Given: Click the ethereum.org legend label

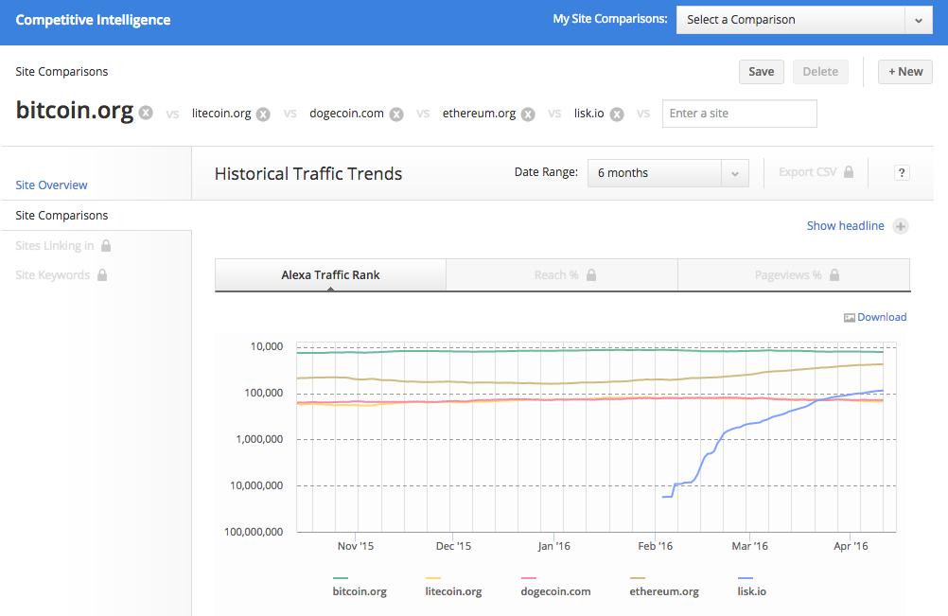Looking at the screenshot, I should pyautogui.click(x=664, y=591).
